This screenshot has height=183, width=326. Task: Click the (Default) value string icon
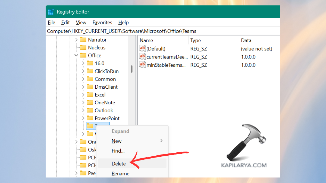click(x=142, y=49)
